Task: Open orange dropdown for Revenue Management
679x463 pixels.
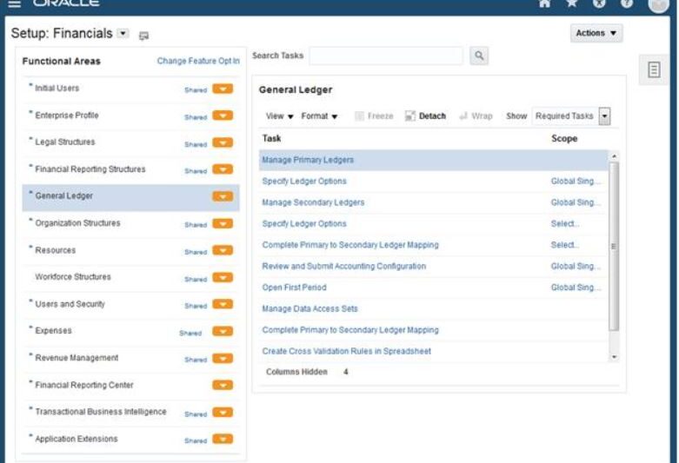Action: point(223,358)
